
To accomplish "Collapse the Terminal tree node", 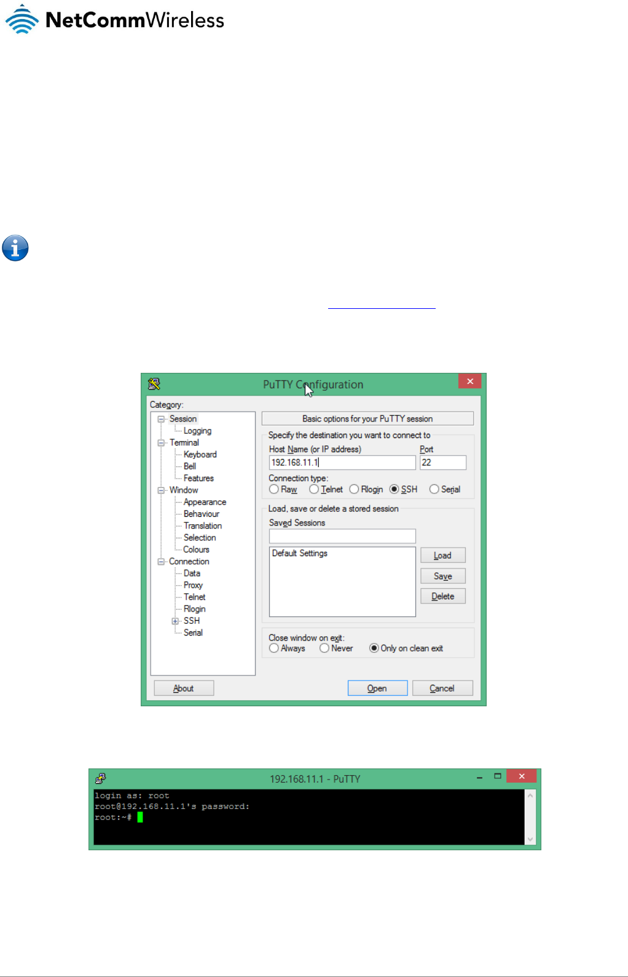I will pos(161,443).
